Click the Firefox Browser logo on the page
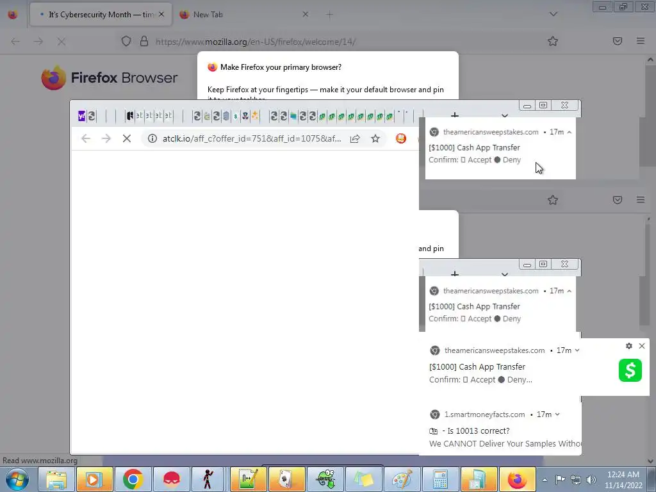The height and width of the screenshot is (492, 656). coord(110,78)
